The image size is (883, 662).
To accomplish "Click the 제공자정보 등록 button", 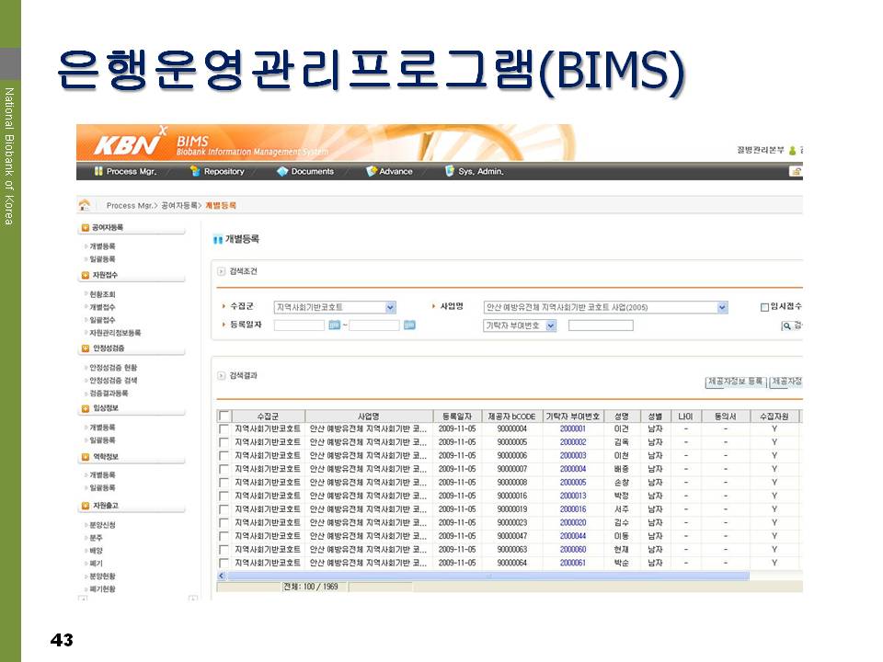I will (736, 382).
